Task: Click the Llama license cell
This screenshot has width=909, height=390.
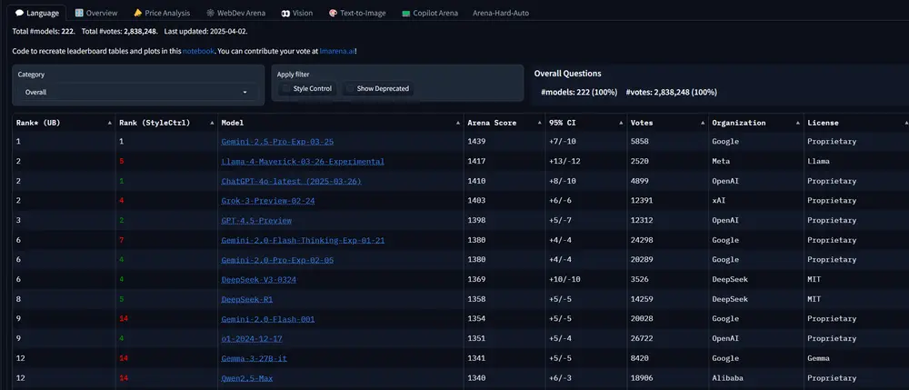Action: 856,162
